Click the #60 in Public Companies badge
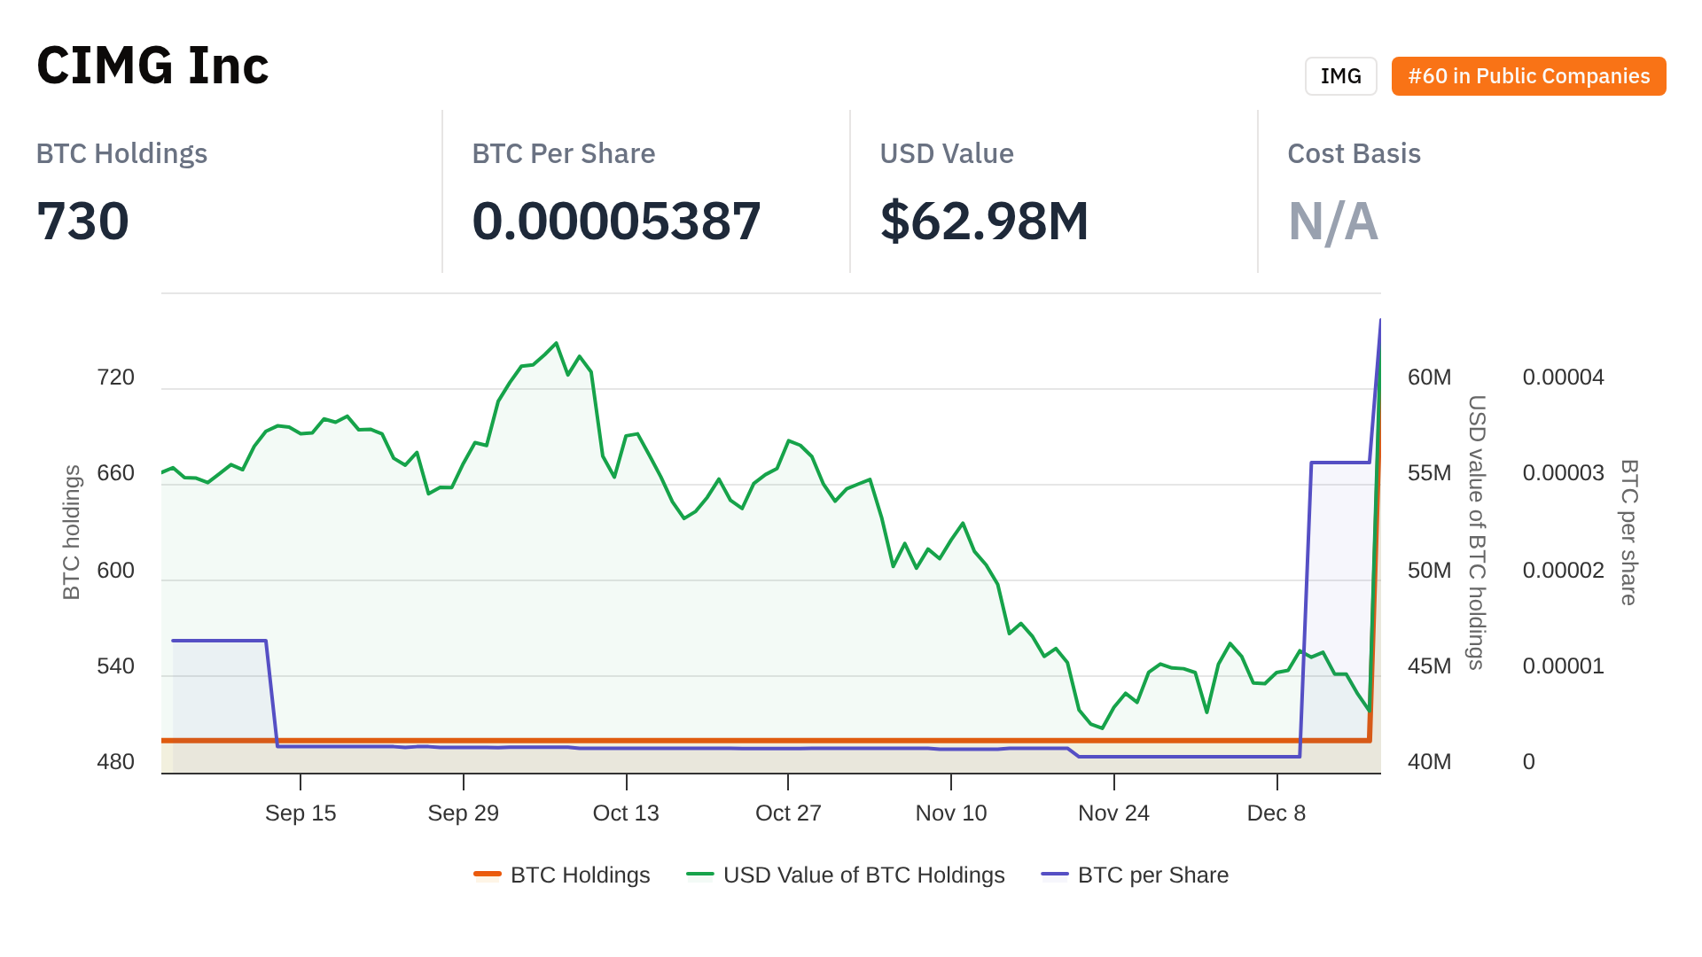1702x957 pixels. pos(1528,76)
